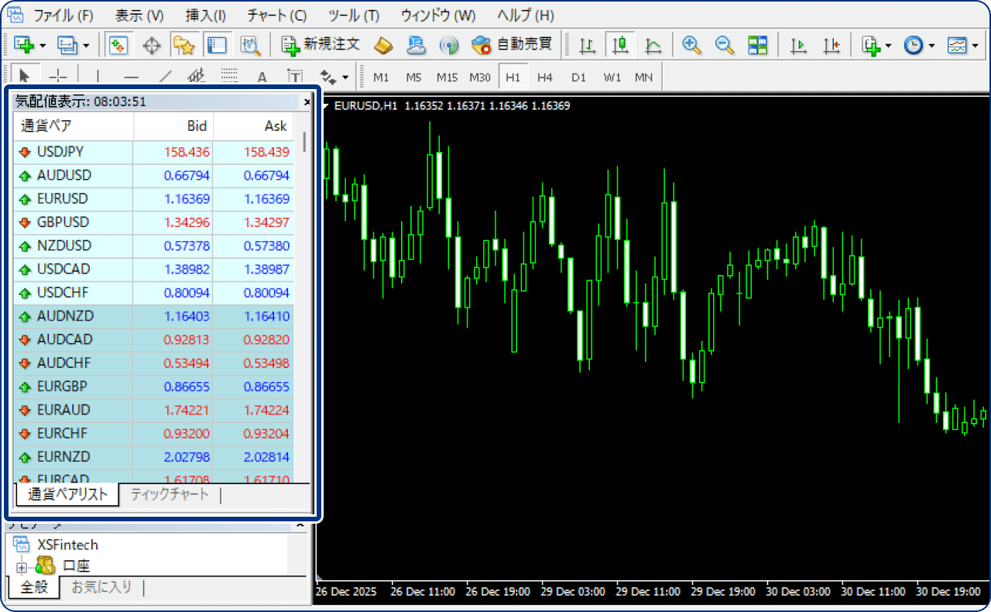
Task: Click the 新規注文 new order button
Action: 321,45
